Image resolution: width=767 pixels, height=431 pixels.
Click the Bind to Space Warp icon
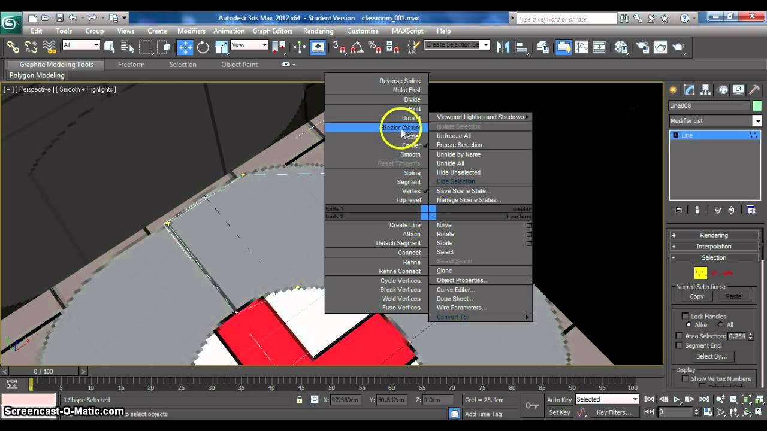tap(50, 47)
